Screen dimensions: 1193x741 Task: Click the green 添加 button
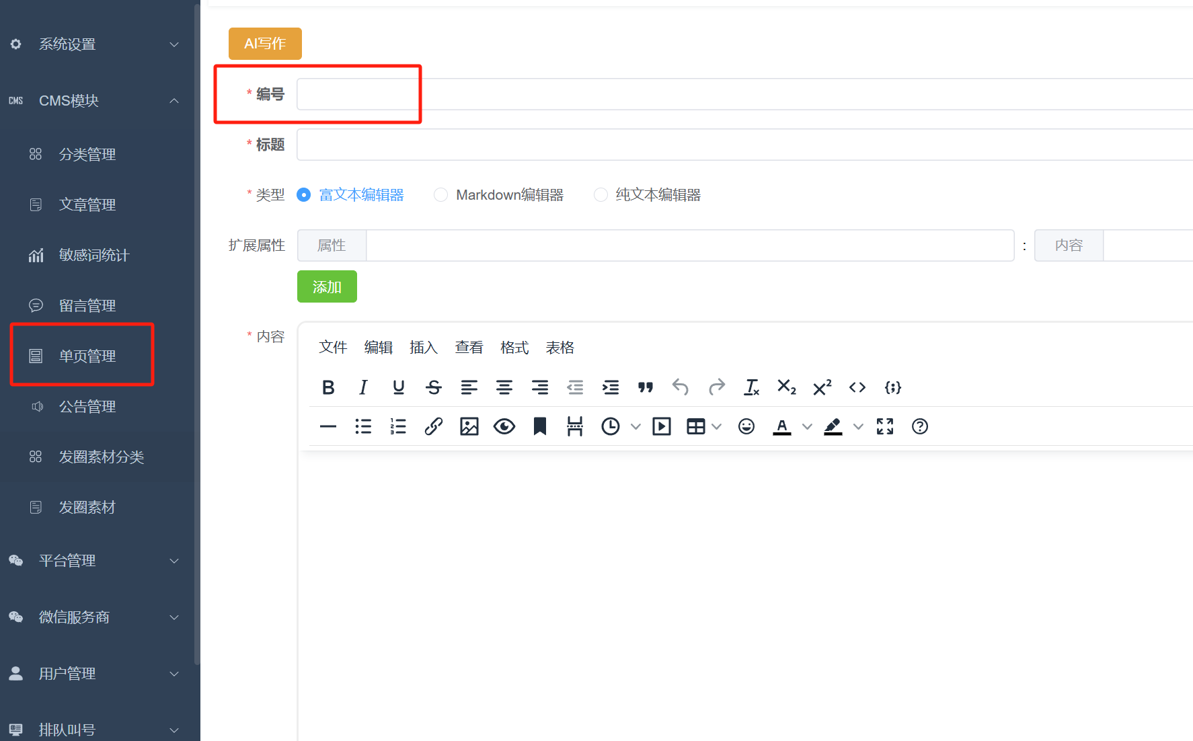tap(327, 287)
